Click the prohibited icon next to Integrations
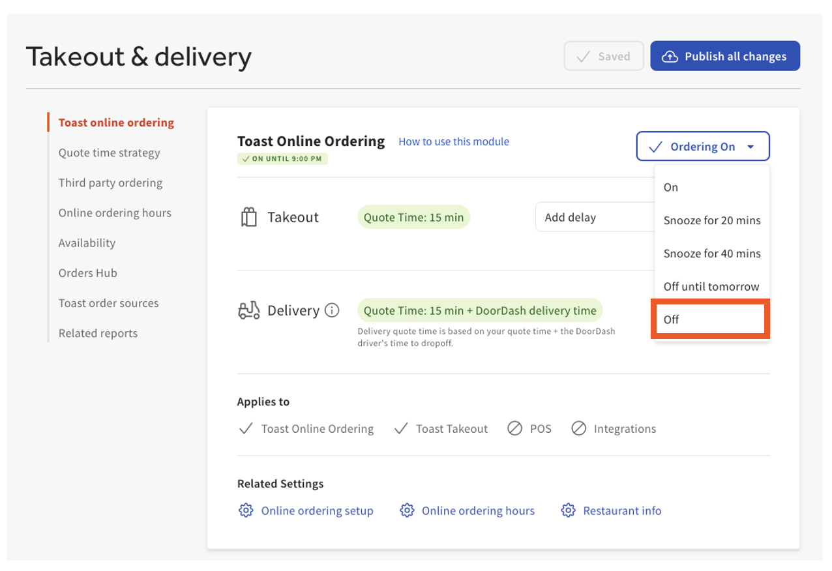Viewport: 832px width, 571px height. [578, 428]
